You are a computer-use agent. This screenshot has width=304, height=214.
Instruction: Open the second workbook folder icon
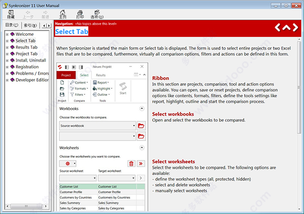[141, 136]
